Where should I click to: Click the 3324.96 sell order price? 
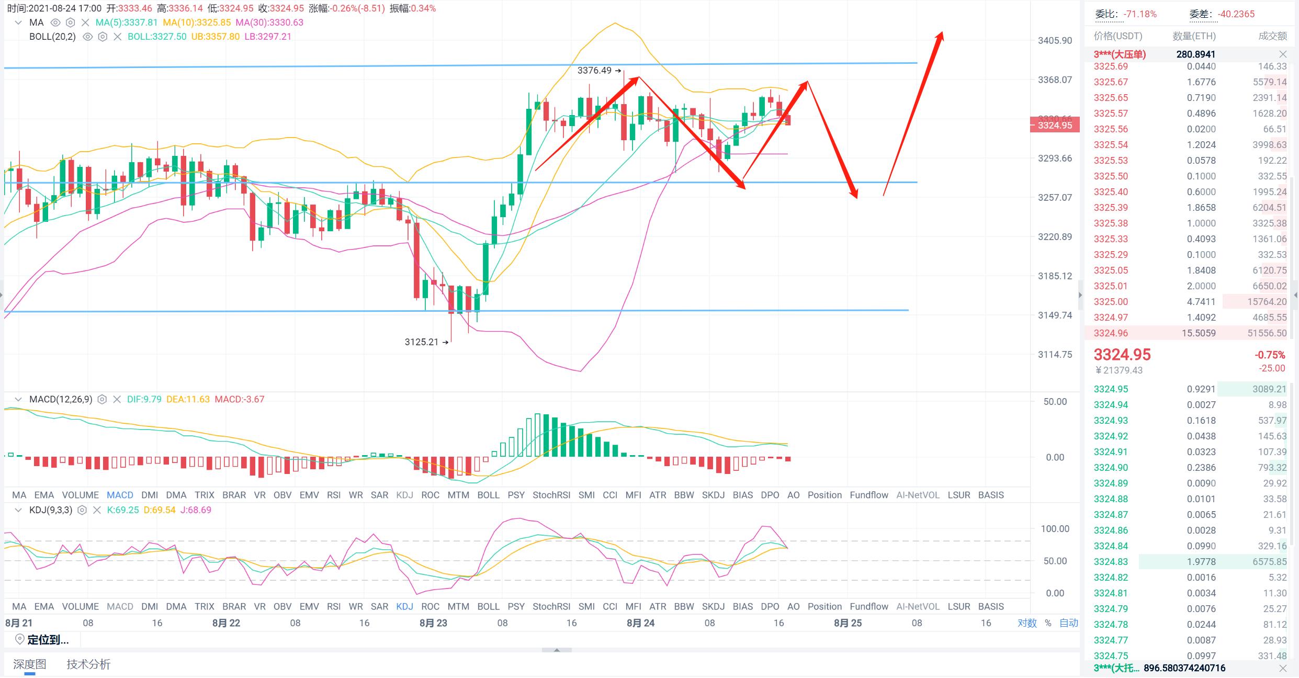tap(1111, 333)
